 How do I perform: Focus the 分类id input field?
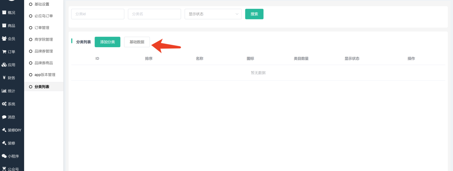click(98, 14)
